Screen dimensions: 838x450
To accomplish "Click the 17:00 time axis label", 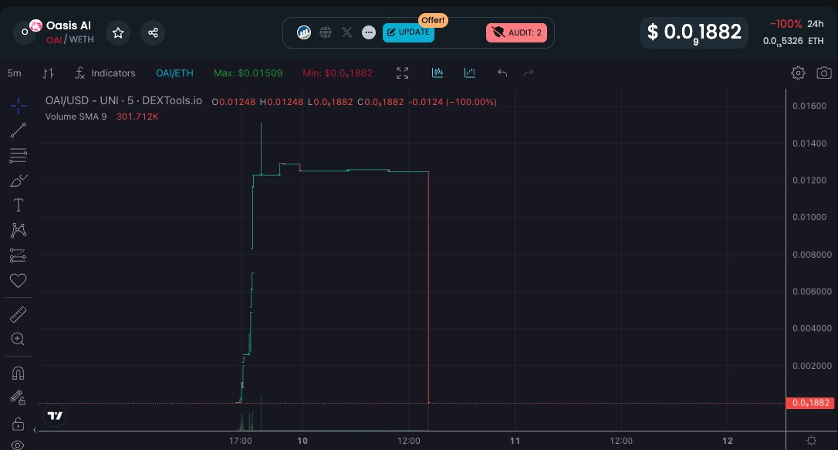I will coord(241,441).
